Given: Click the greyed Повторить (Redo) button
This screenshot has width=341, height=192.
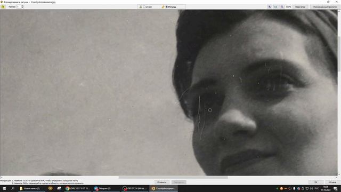Looking at the screenshot, I should click(179, 182).
